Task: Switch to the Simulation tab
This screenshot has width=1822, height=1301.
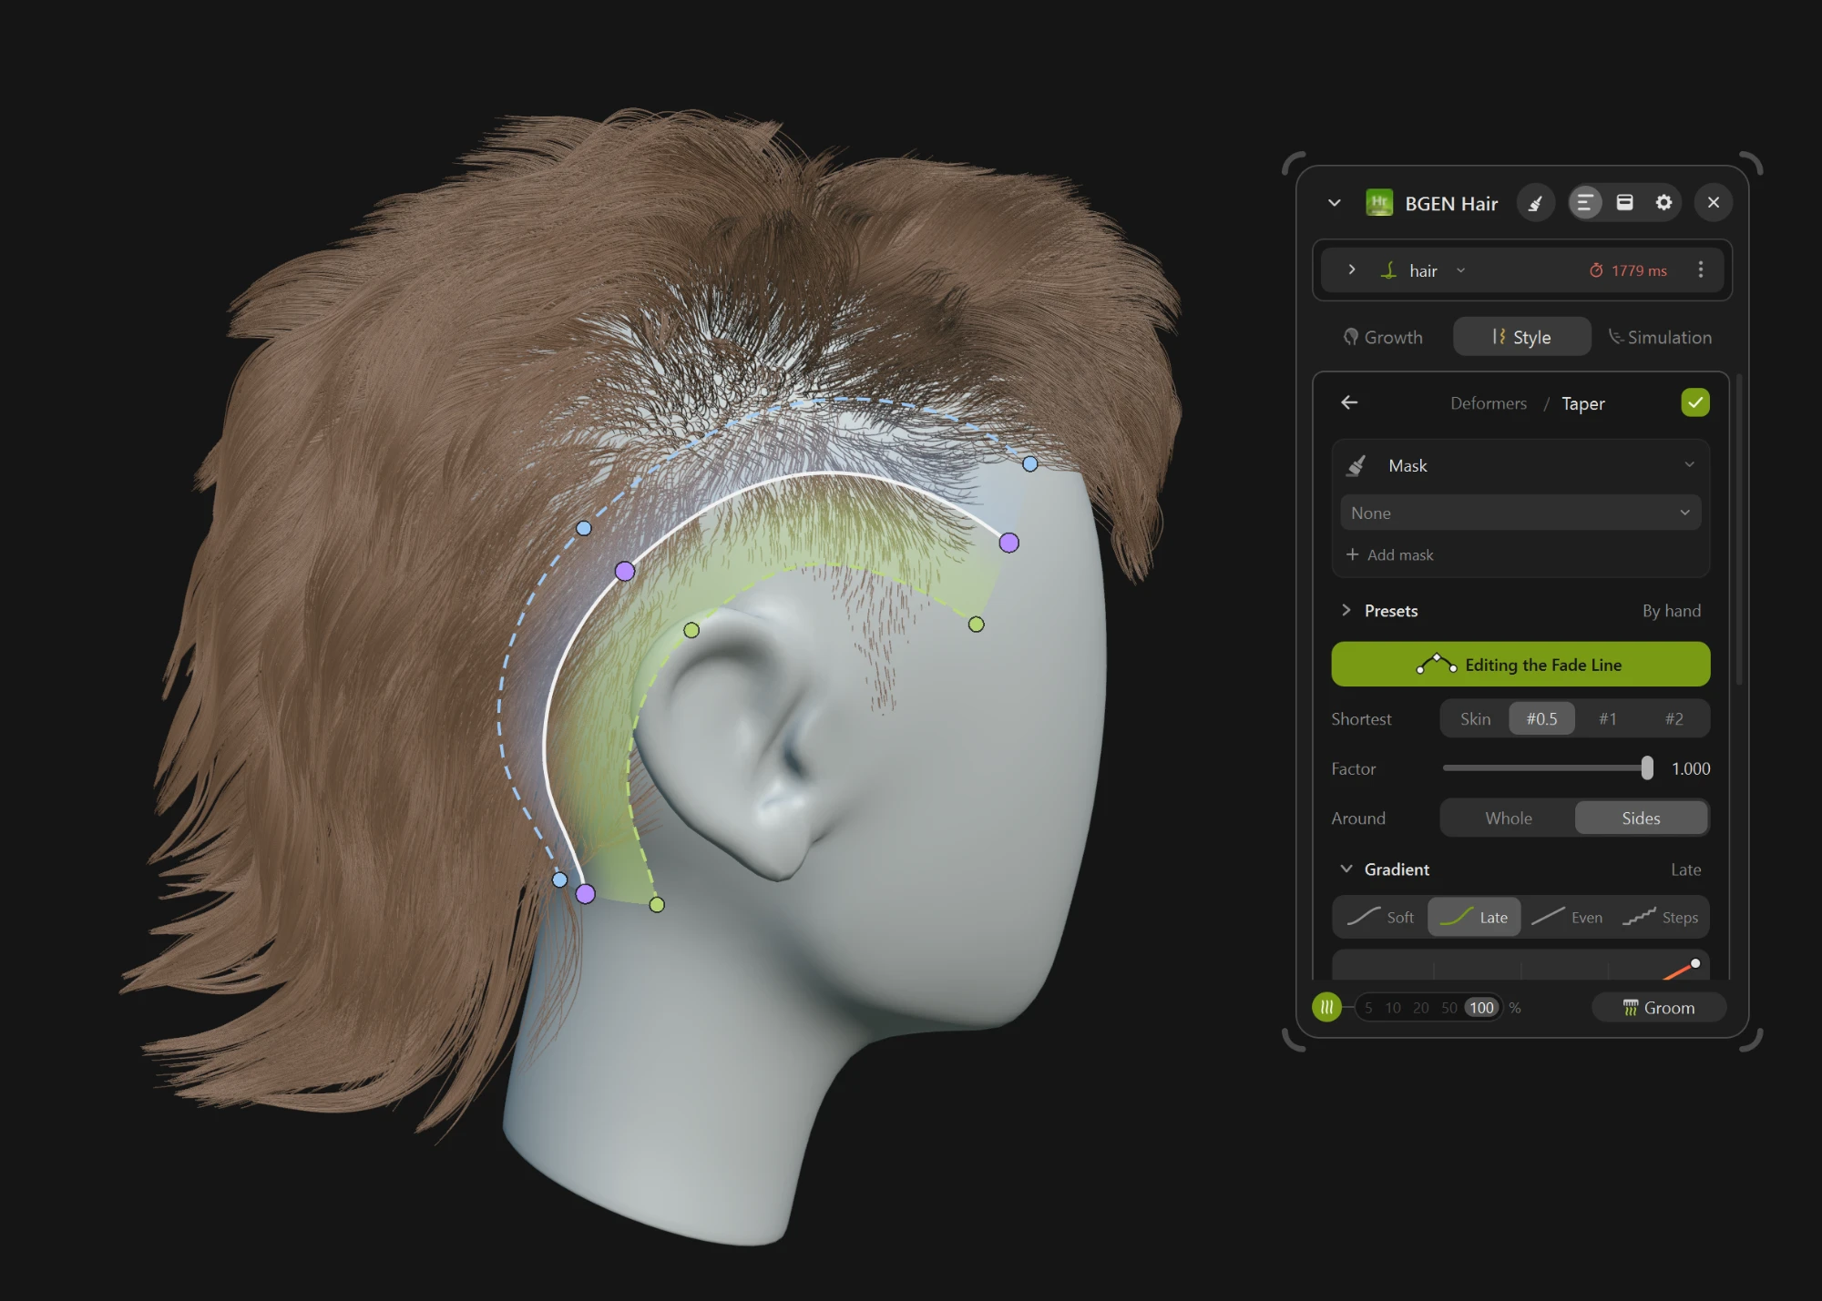Action: point(1660,337)
